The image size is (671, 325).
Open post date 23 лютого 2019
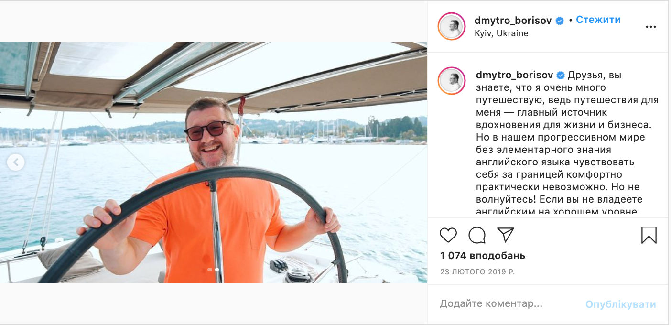(x=477, y=271)
